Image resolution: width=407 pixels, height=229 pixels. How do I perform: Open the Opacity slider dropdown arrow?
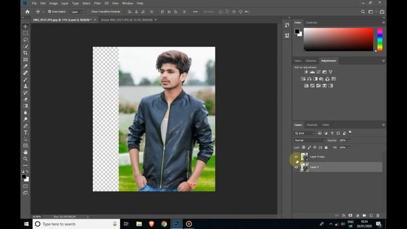[349, 141]
